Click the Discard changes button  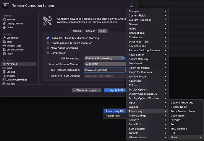[86, 90]
